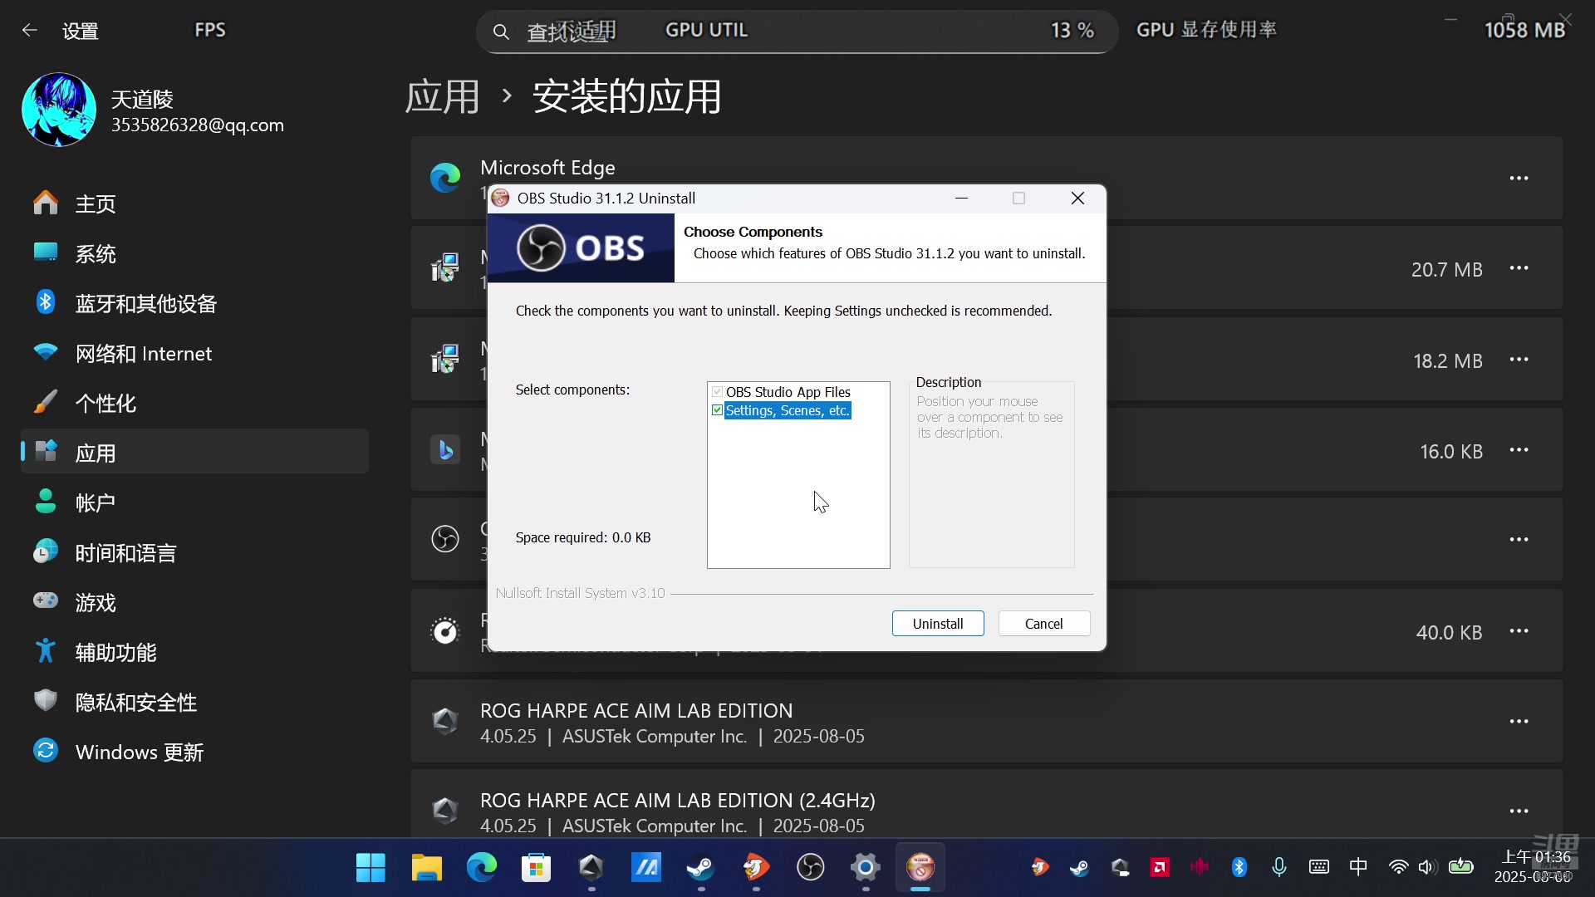Open more options for the OBS app row

[1519, 540]
